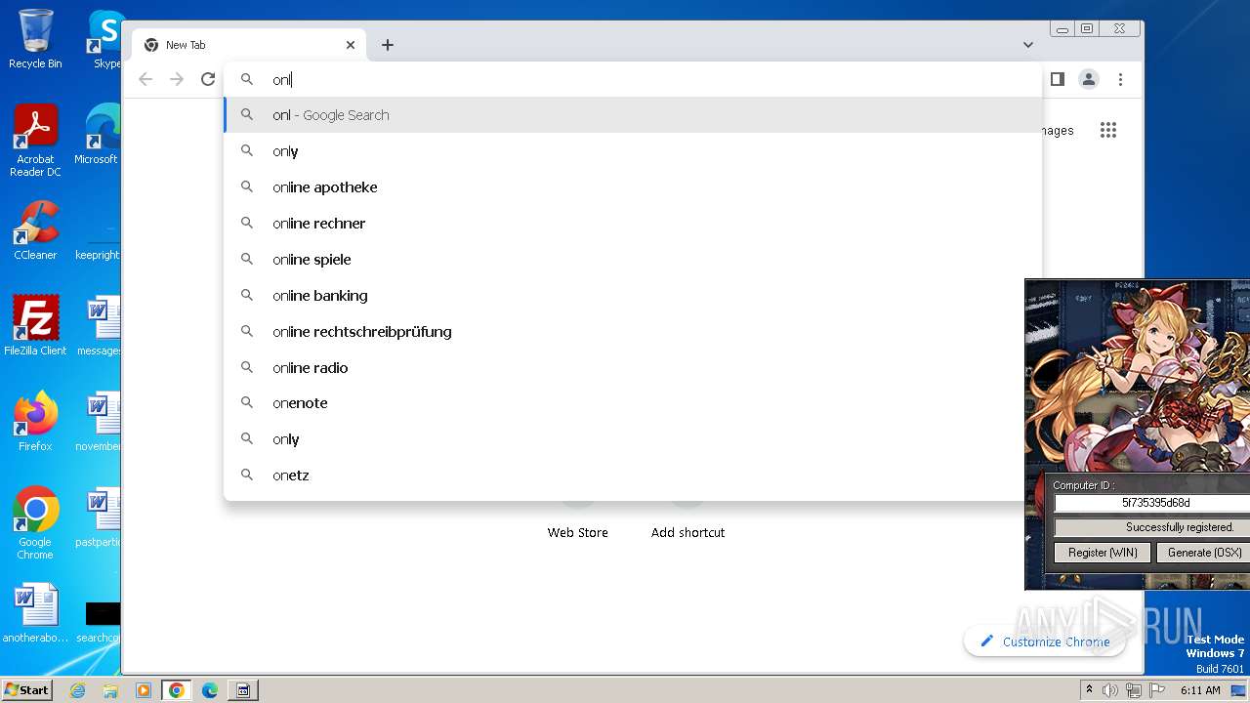This screenshot has width=1250, height=703.
Task: Close the New Tab tab
Action: pyautogui.click(x=351, y=45)
